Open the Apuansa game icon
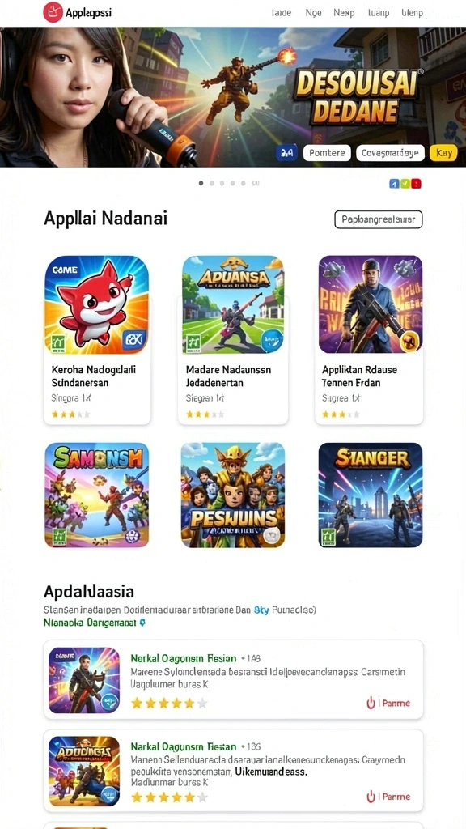The width and height of the screenshot is (466, 829). tap(233, 305)
